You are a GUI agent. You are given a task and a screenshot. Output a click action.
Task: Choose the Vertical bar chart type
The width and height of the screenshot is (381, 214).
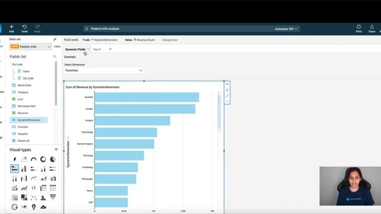[24, 169]
